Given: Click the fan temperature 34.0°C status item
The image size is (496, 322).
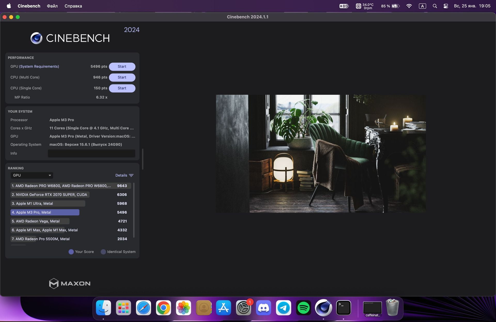Looking at the screenshot, I should tap(365, 6).
